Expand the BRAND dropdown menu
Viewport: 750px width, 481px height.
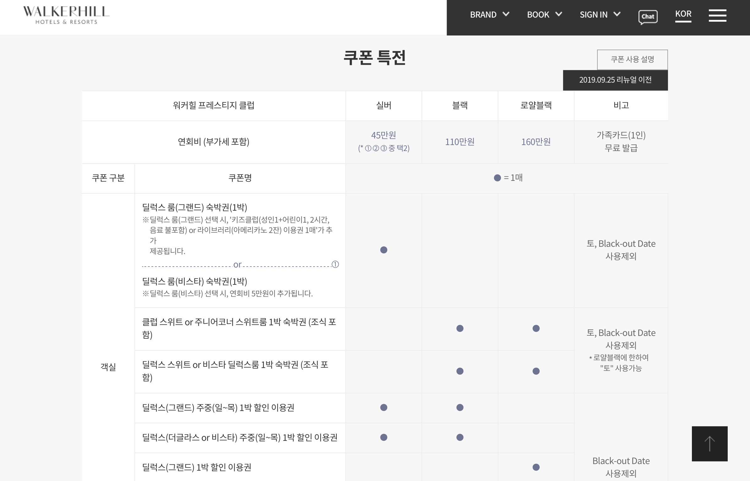pos(489,14)
